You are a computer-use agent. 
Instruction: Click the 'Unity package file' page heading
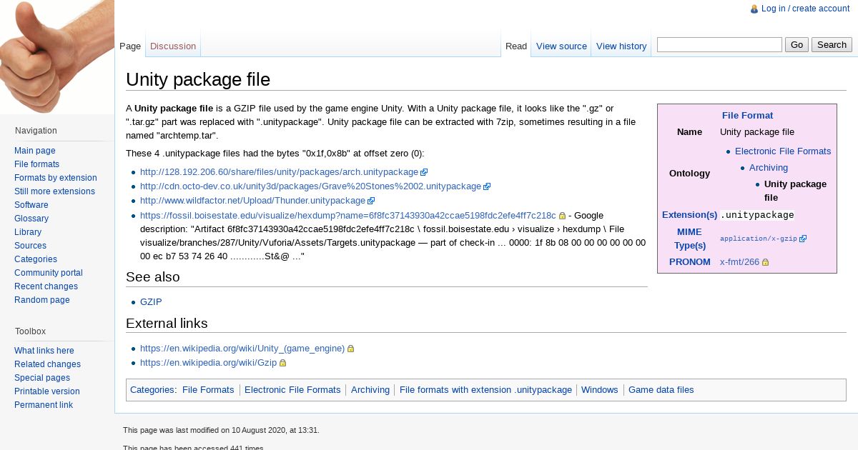point(198,79)
